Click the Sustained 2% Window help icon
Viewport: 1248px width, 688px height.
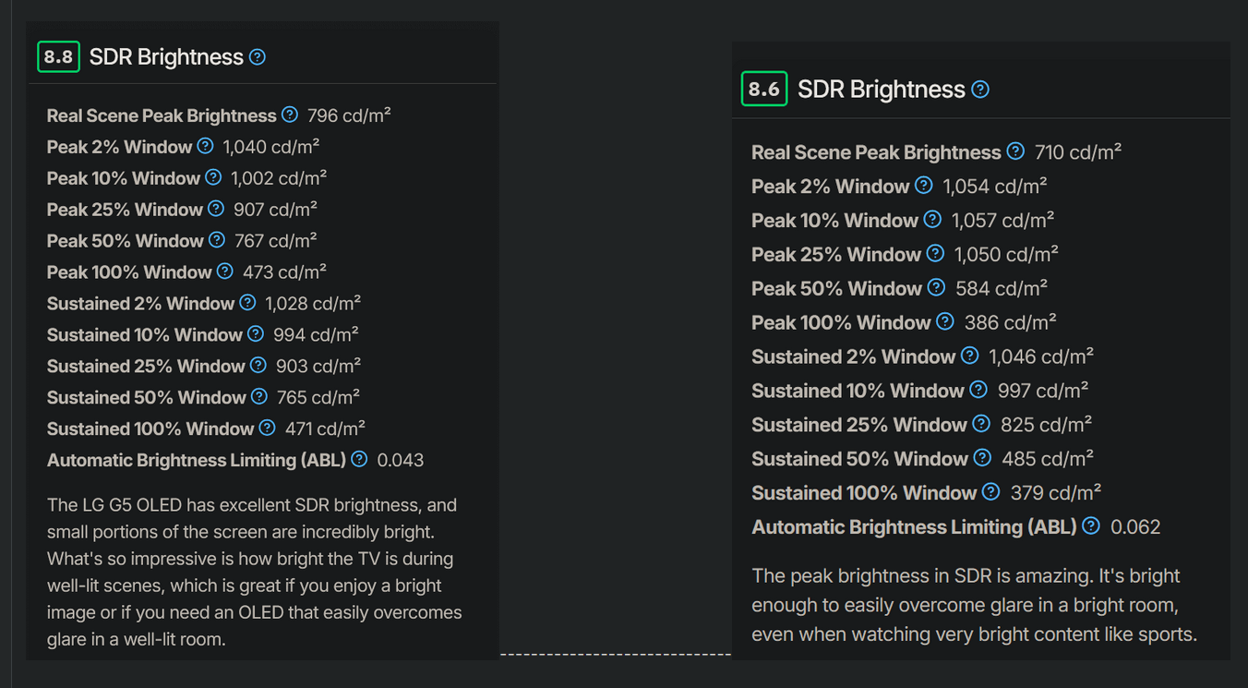247,302
